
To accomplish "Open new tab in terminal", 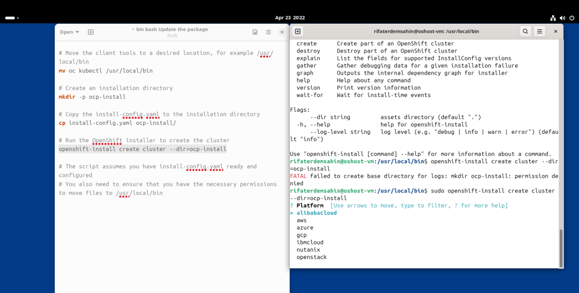I will click(x=298, y=31).
